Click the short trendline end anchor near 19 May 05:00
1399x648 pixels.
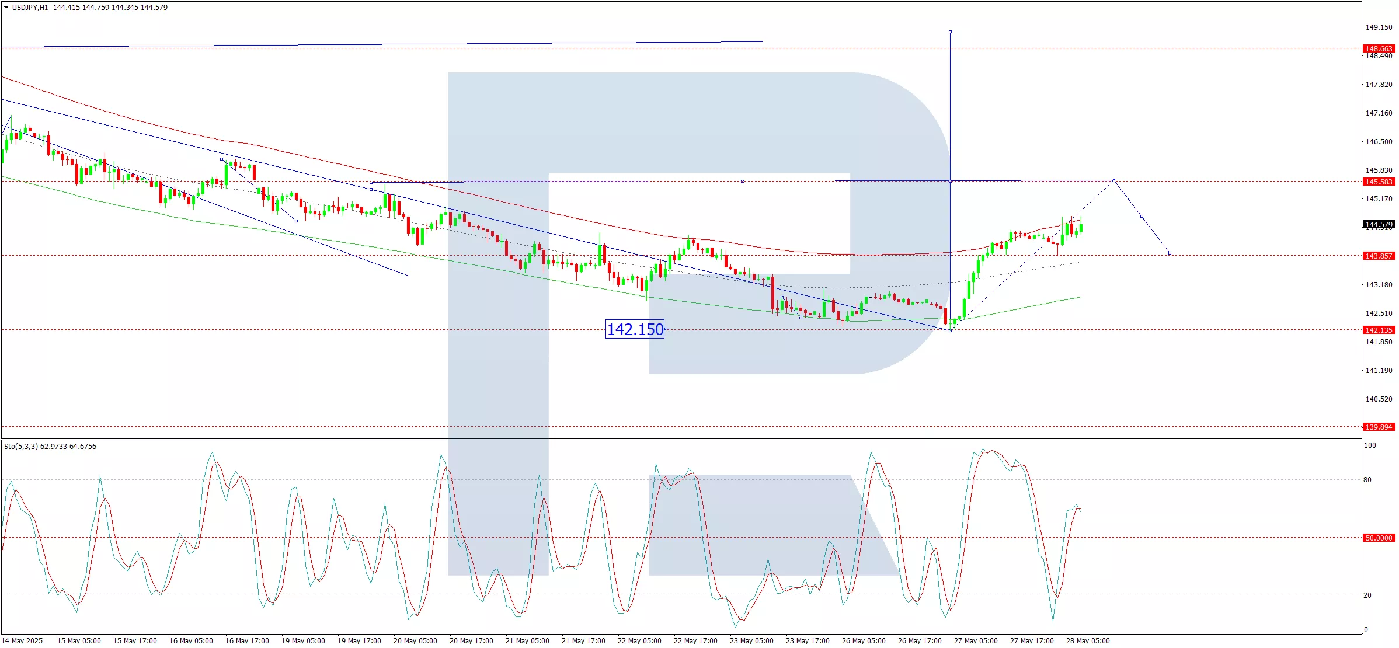click(x=297, y=221)
